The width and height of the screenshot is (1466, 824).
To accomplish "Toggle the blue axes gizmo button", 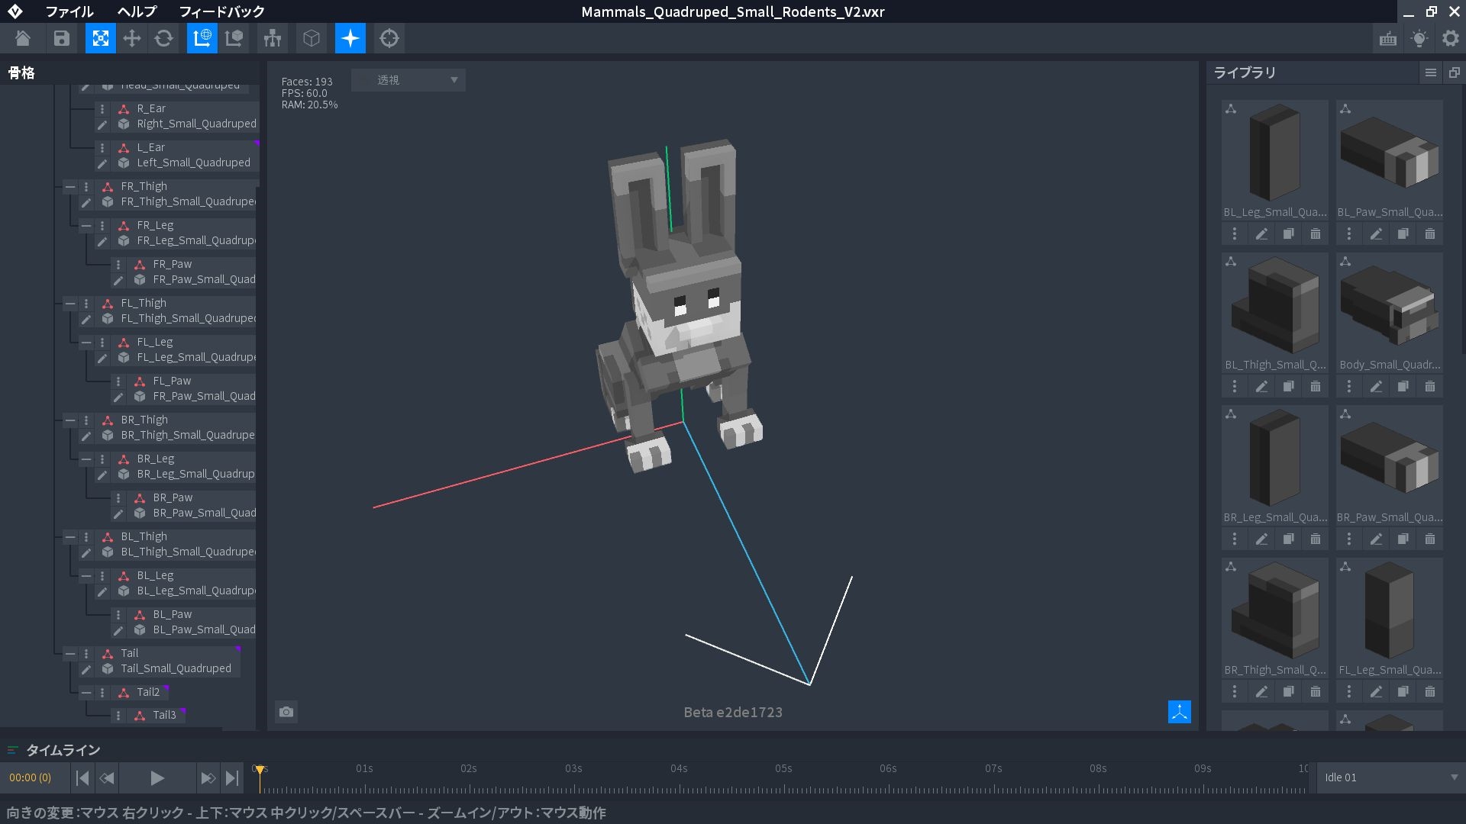I will click(x=1179, y=712).
